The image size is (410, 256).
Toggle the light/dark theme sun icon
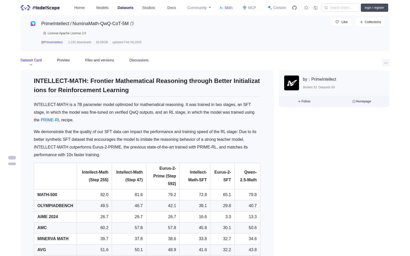[306, 8]
